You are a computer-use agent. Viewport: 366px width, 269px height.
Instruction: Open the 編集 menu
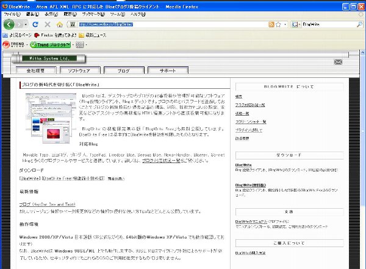click(32, 14)
